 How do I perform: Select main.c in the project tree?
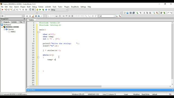(13, 32)
